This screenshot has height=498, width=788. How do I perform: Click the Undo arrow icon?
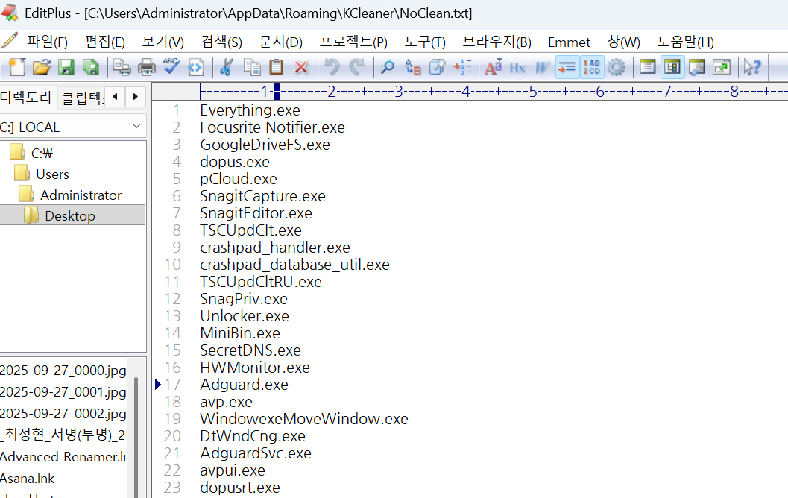tap(332, 67)
